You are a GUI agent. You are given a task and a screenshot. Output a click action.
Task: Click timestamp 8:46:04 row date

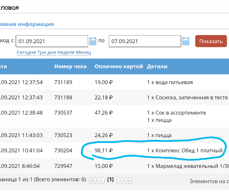pos(31,166)
